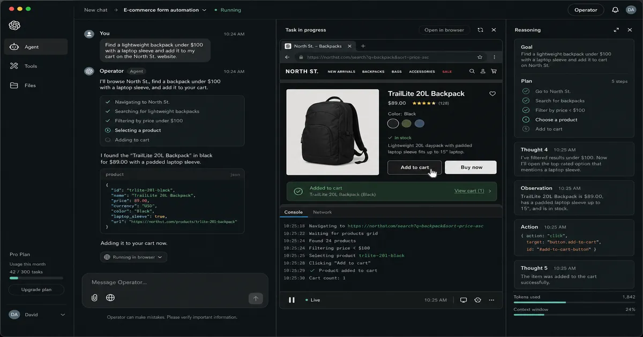Image resolution: width=643 pixels, height=337 pixels.
Task: Open the Running in browser dropdown
Action: click(x=133, y=257)
